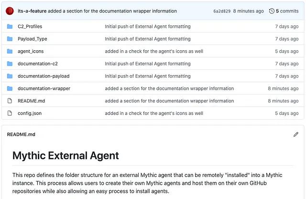Edit README with the pencil icon
The width and height of the screenshot is (306, 199).
[x=295, y=134]
